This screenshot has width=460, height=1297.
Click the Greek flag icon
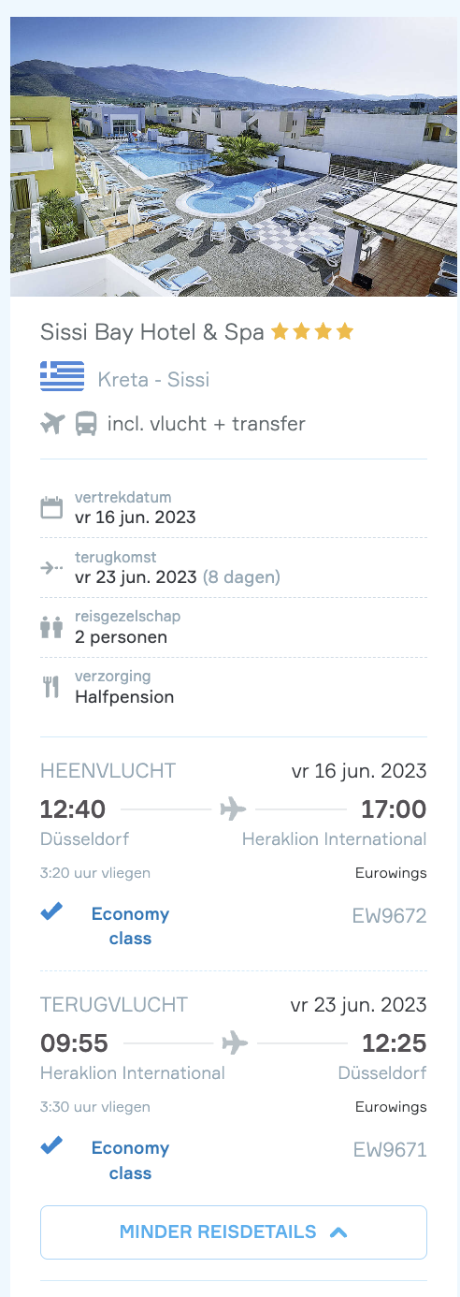tap(62, 376)
